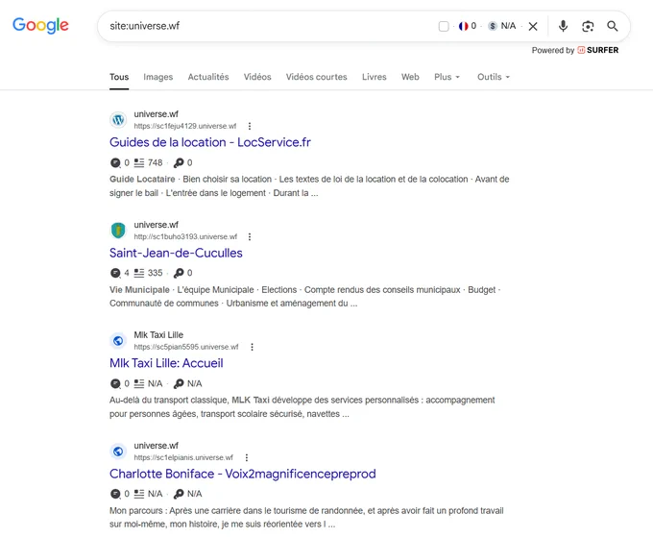This screenshot has width=653, height=537.
Task: Open the three-dot menu for sc1buho3193.universe.wf
Action: tap(250, 236)
